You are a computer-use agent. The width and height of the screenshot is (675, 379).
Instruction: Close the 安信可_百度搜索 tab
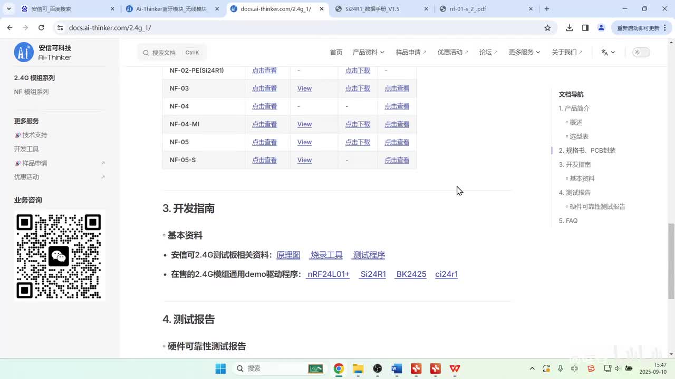click(x=113, y=9)
